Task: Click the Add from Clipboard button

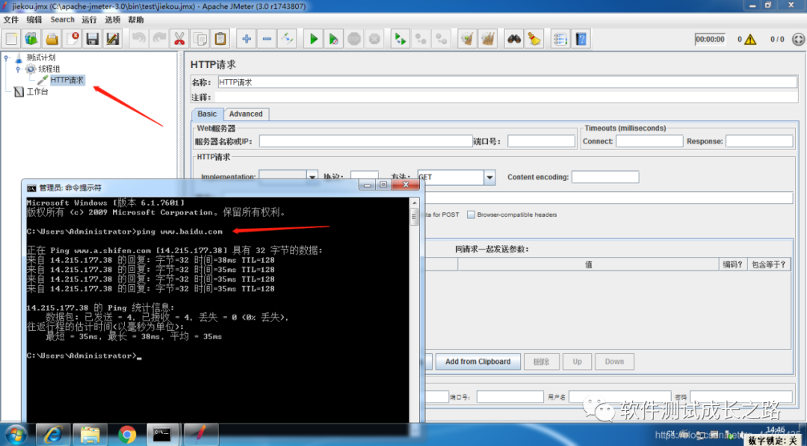Action: tap(478, 362)
